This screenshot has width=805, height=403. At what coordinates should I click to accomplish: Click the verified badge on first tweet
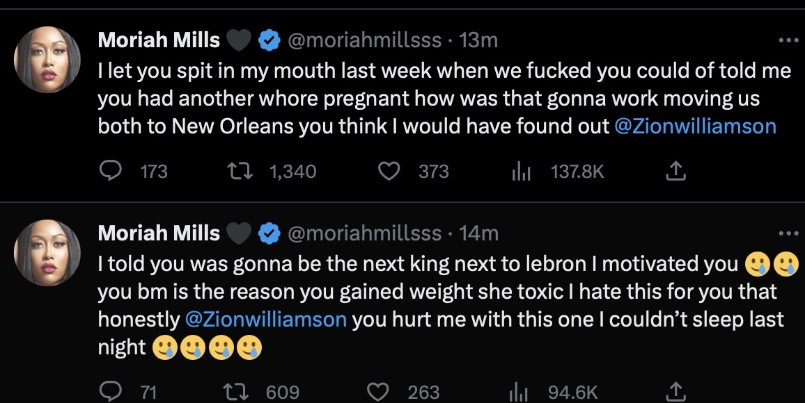pos(268,41)
